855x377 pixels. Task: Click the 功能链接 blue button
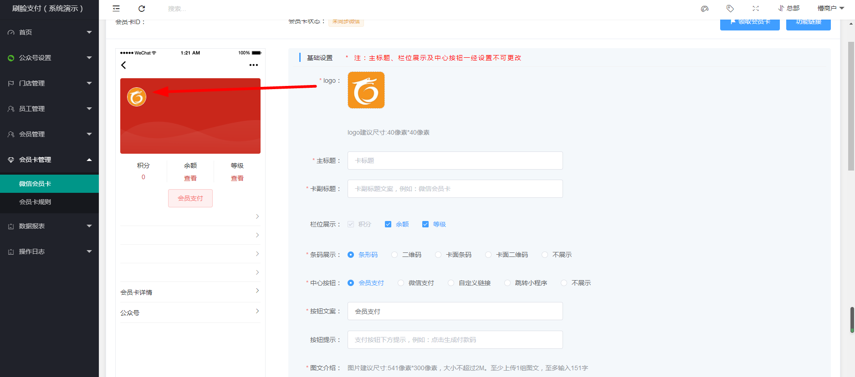click(x=809, y=25)
